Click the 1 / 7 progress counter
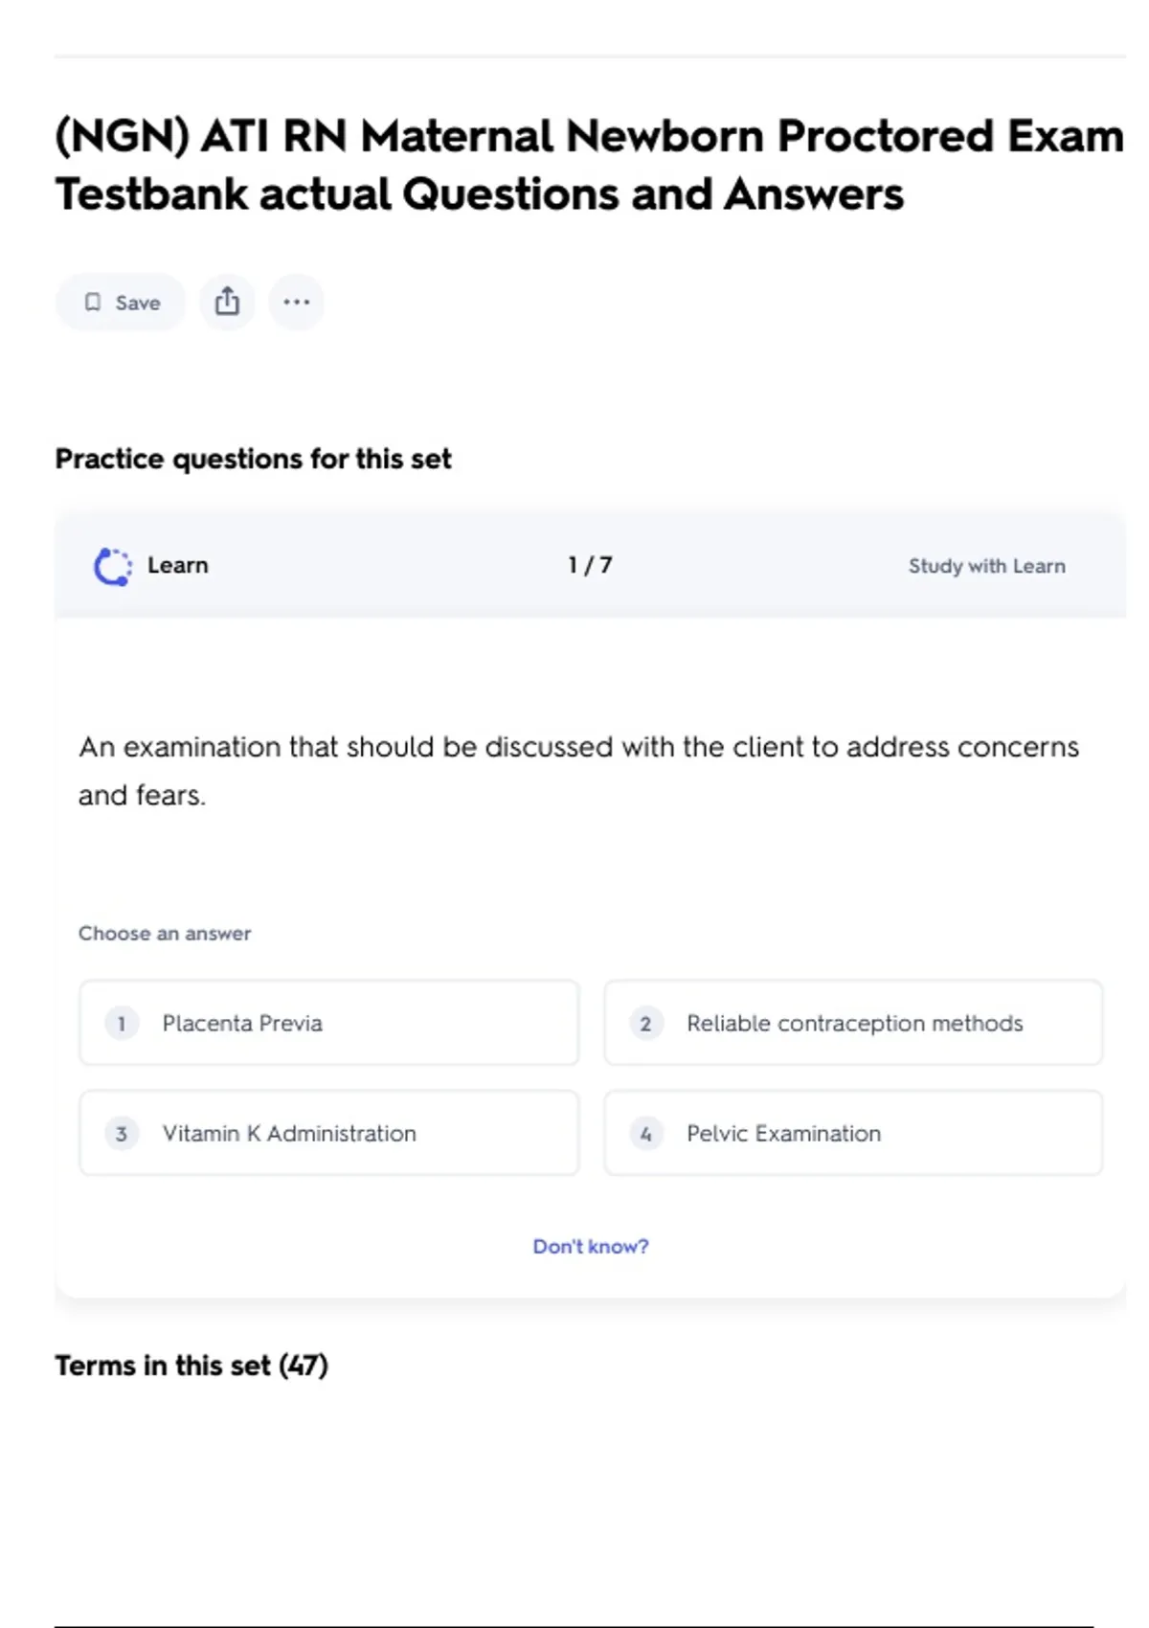Screen dimensions: 1149x1628 [x=590, y=566]
